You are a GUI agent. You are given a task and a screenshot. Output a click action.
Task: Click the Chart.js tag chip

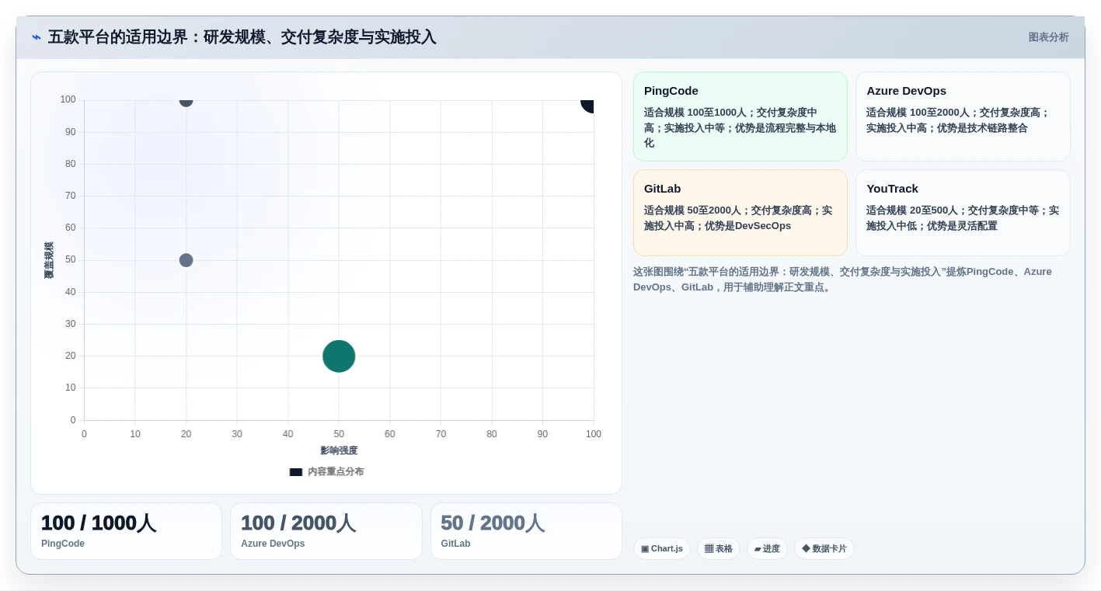662,549
